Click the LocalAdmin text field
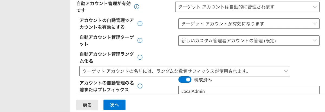The image size is (325, 112). pyautogui.click(x=249, y=91)
